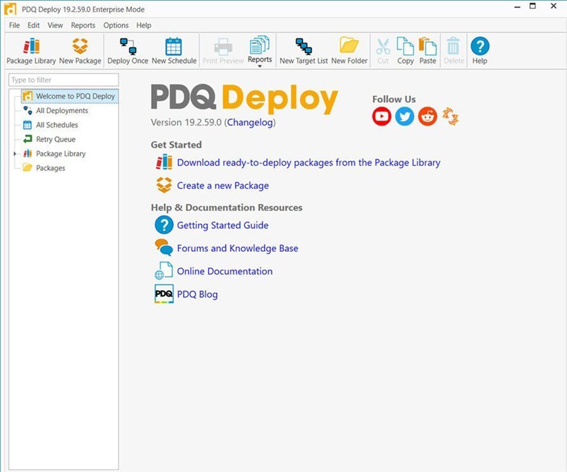Open the Help menu in menu bar
The width and height of the screenshot is (567, 472).
[144, 25]
